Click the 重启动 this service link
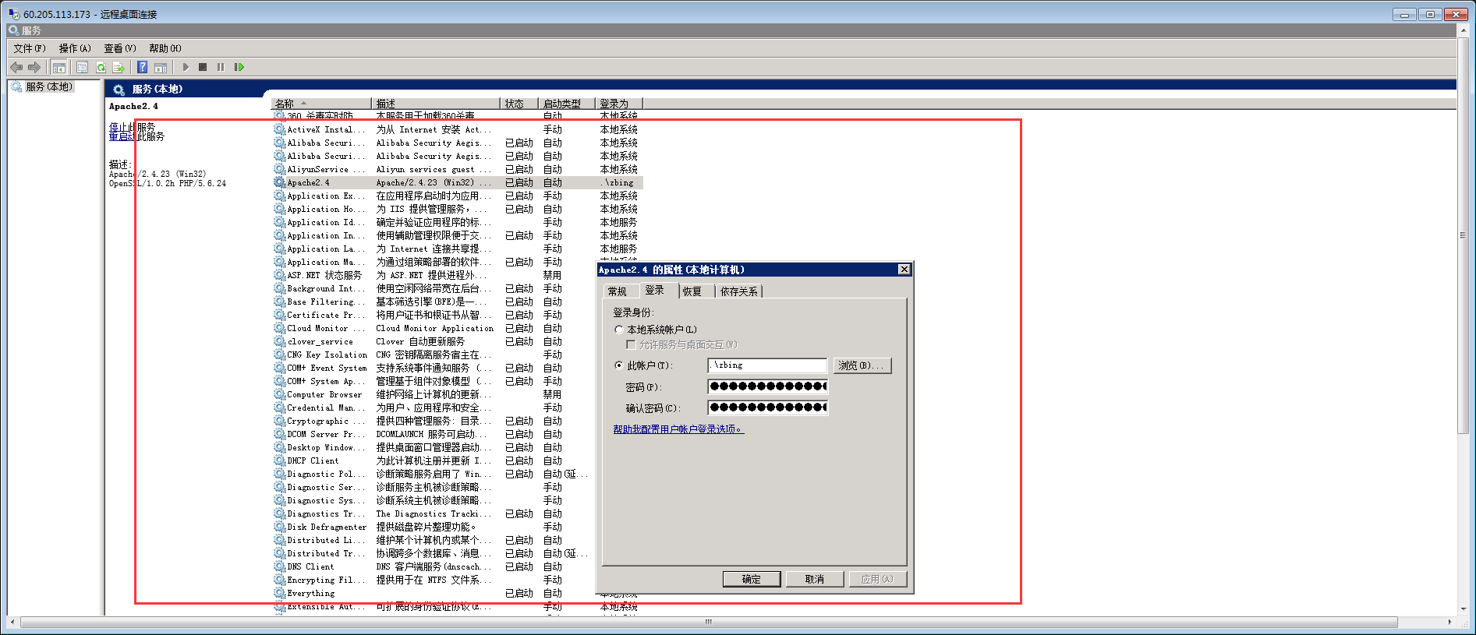Screen dimensions: 1476x635 (x=122, y=136)
